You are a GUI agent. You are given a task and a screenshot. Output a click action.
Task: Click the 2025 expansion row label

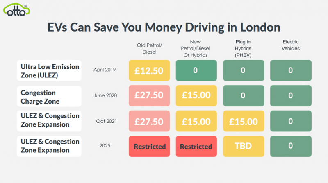[50, 146]
